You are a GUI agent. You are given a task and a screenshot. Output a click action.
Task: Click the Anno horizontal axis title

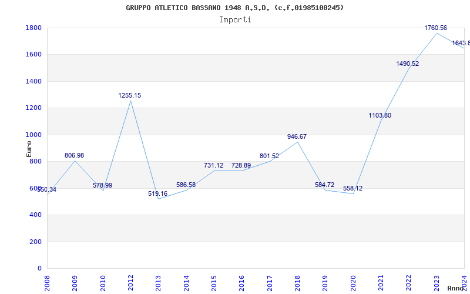click(x=456, y=288)
